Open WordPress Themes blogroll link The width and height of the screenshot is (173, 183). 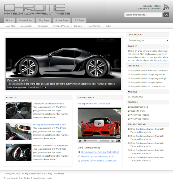tap(140, 119)
